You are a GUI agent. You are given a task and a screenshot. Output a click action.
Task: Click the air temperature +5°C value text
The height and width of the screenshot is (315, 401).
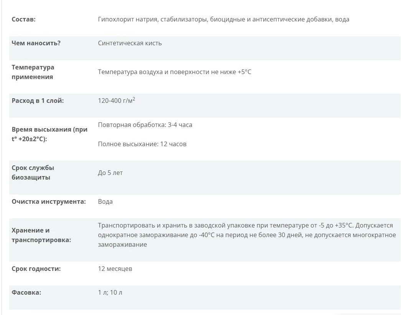[x=175, y=72]
